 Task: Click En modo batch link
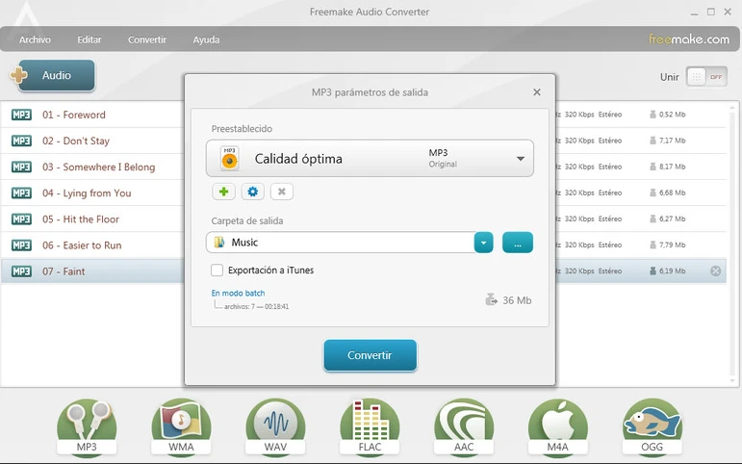click(x=238, y=293)
